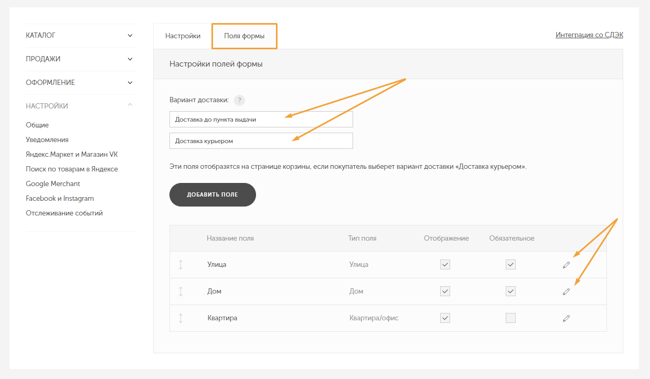Toggle Обязательное checkbox for Улица

[x=510, y=265]
